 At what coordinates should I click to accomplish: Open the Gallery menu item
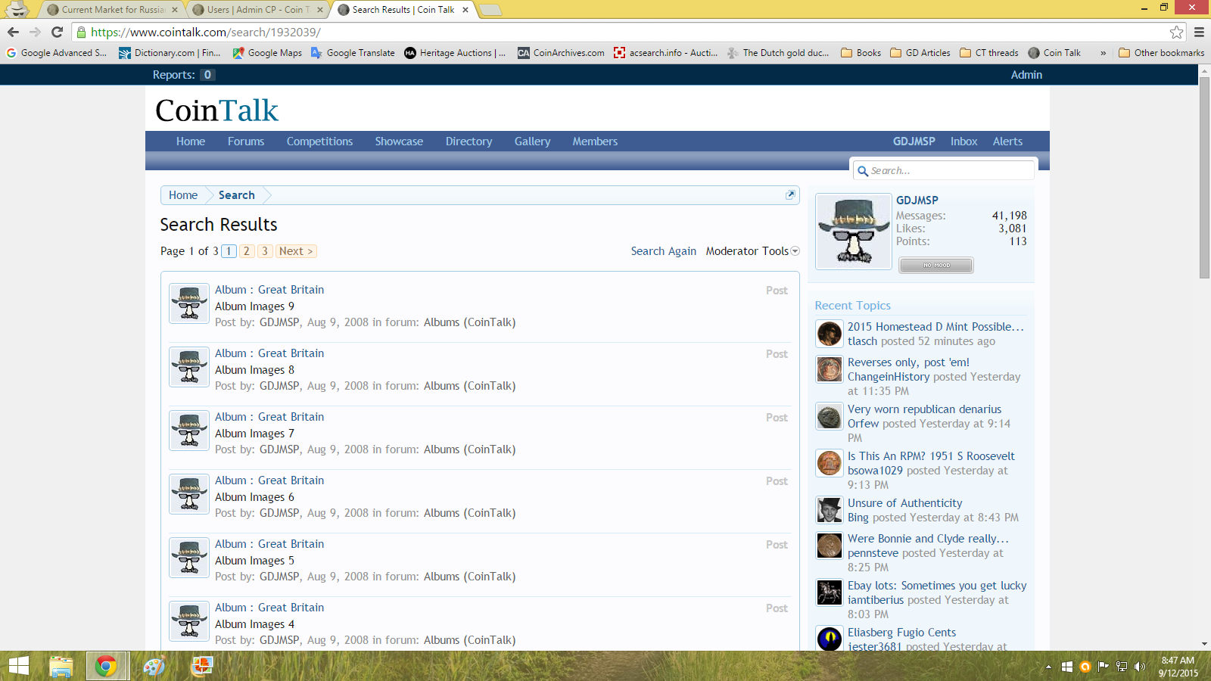point(532,141)
